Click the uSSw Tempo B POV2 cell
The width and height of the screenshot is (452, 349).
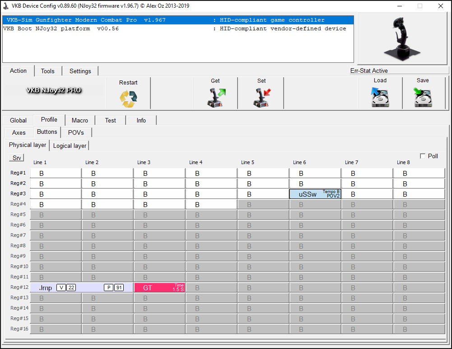[x=315, y=194]
